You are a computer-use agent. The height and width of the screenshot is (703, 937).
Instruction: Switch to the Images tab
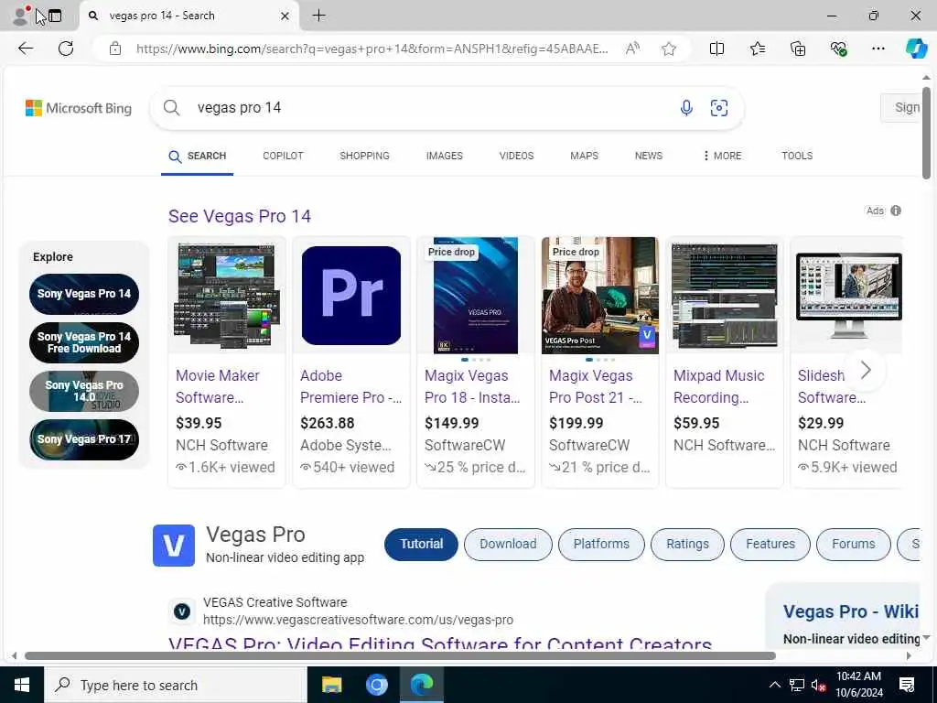point(444,156)
